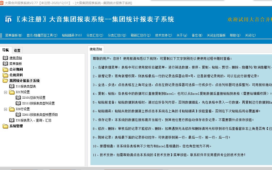
Task: Click the 系统管理 folder icon
Action: click(x=5, y=126)
